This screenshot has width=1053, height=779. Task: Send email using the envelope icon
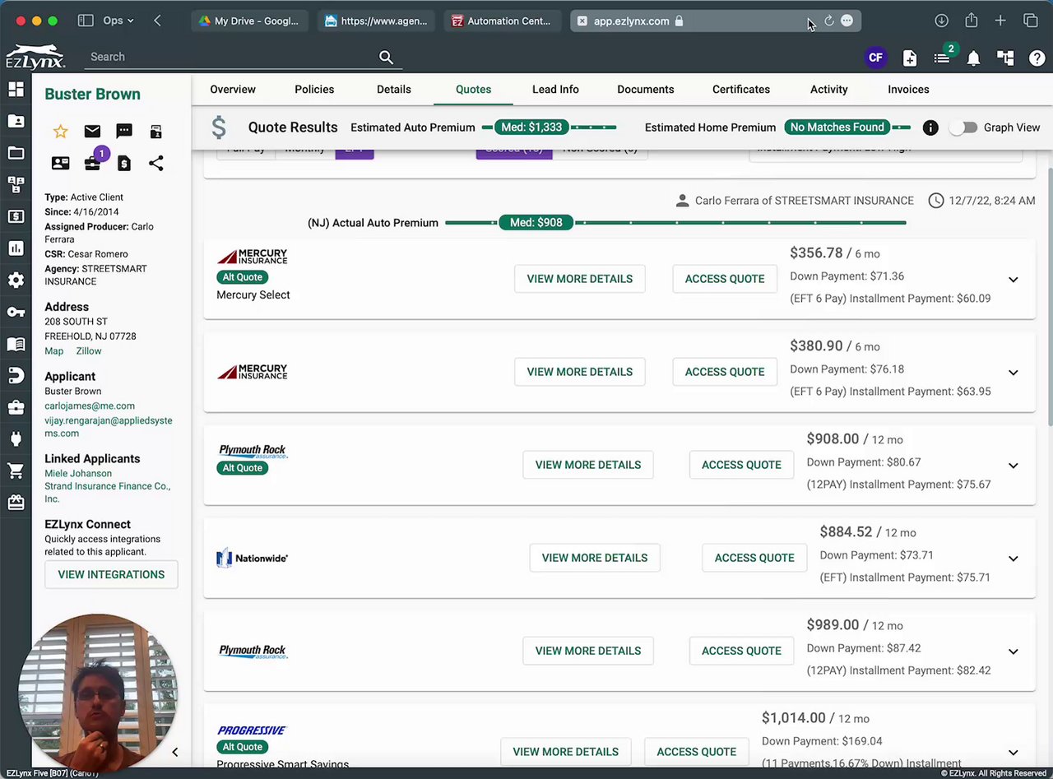92,132
